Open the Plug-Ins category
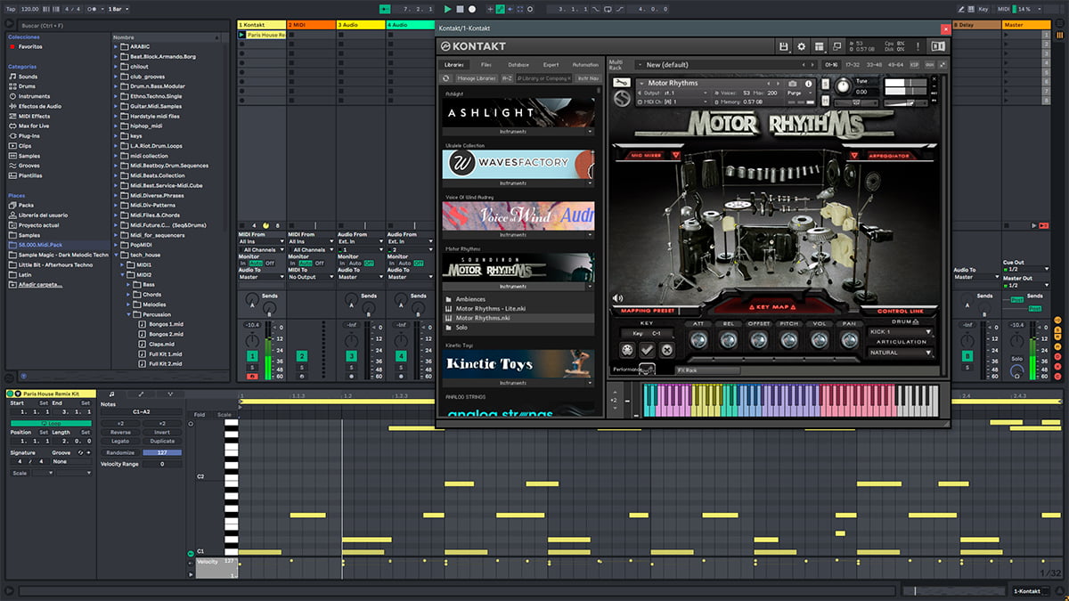The height and width of the screenshot is (601, 1069). [29, 135]
